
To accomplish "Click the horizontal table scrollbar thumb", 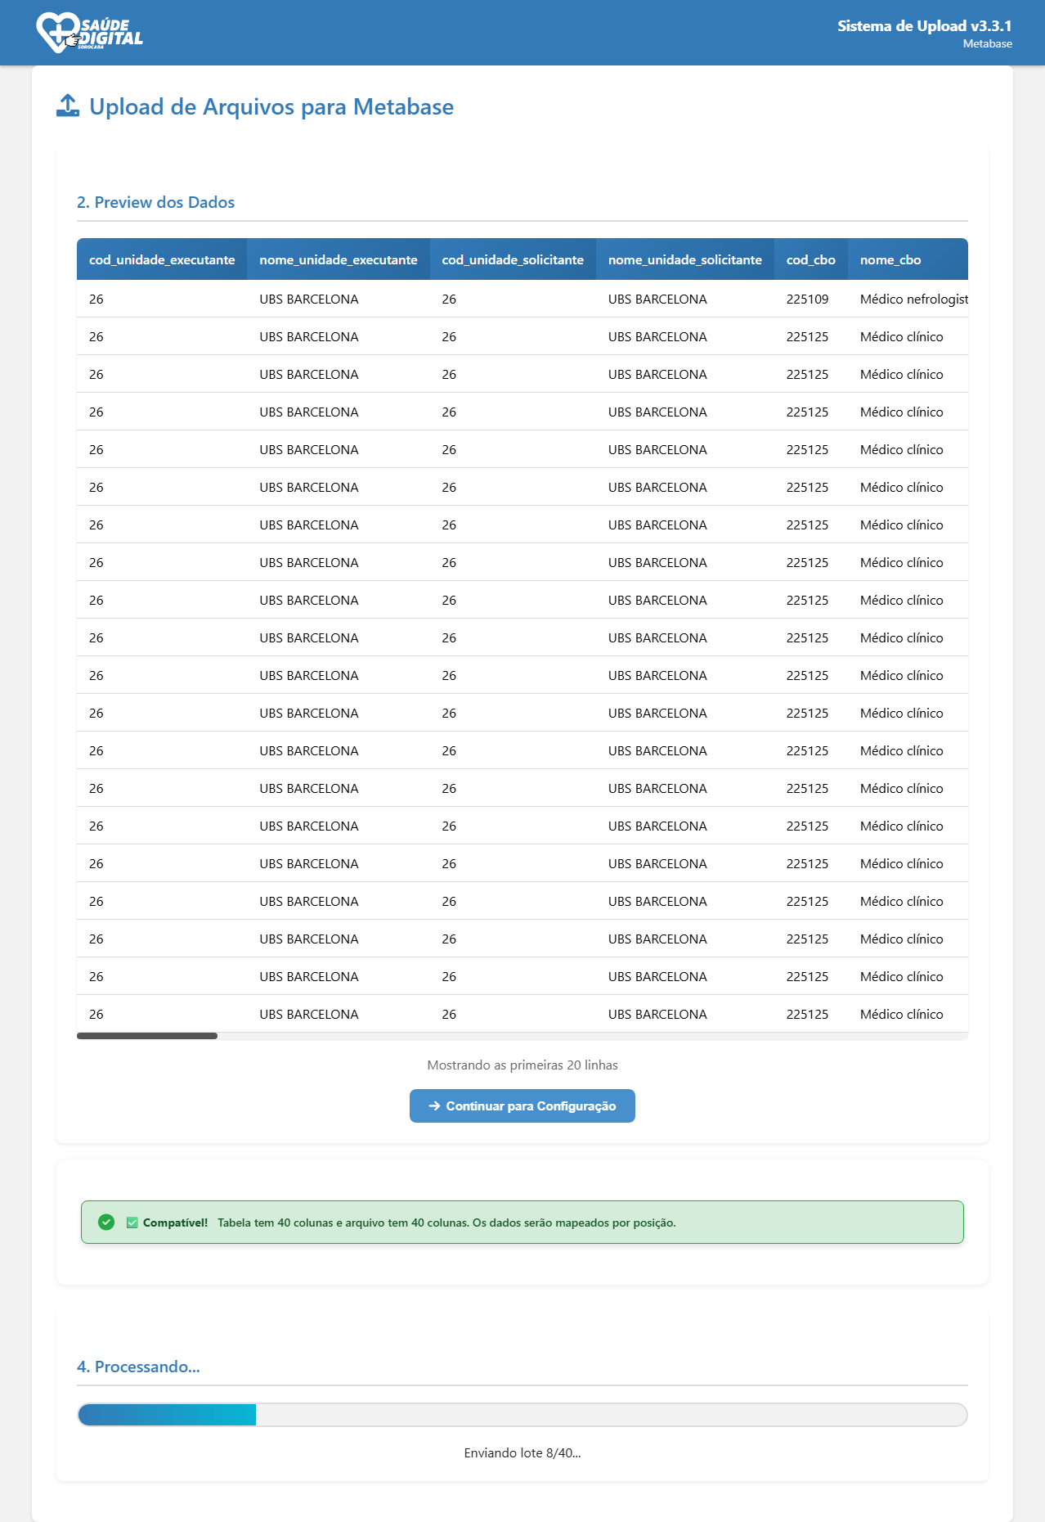I will pyautogui.click(x=147, y=1036).
